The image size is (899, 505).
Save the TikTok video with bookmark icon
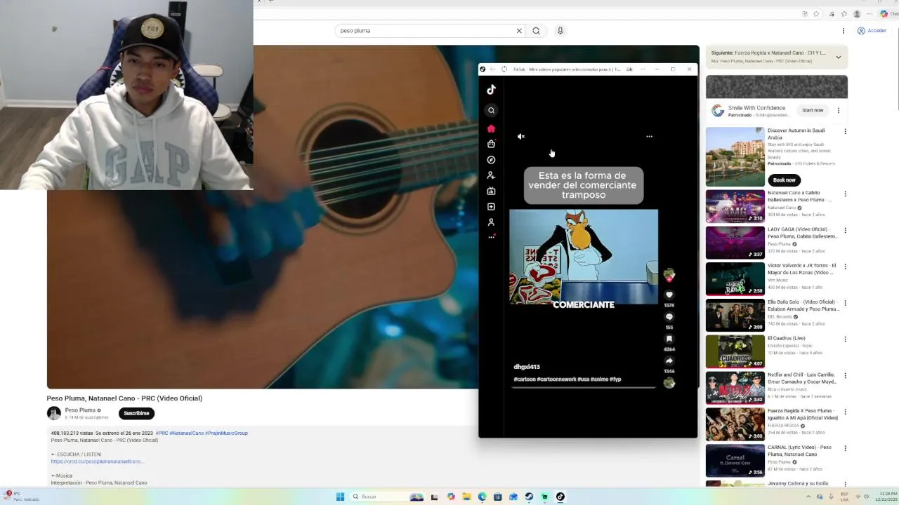pyautogui.click(x=669, y=339)
